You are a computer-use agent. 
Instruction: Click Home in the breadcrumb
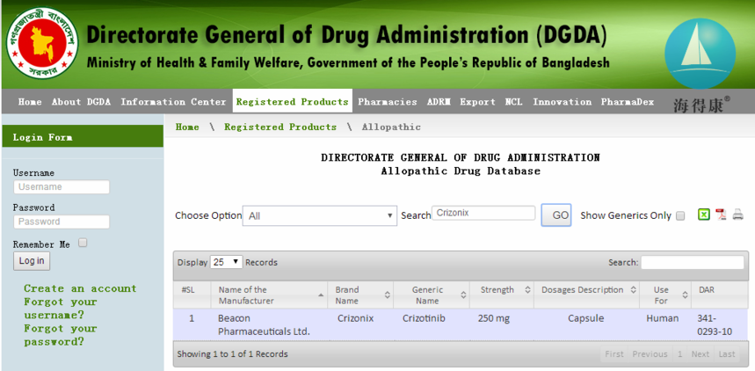click(x=187, y=127)
